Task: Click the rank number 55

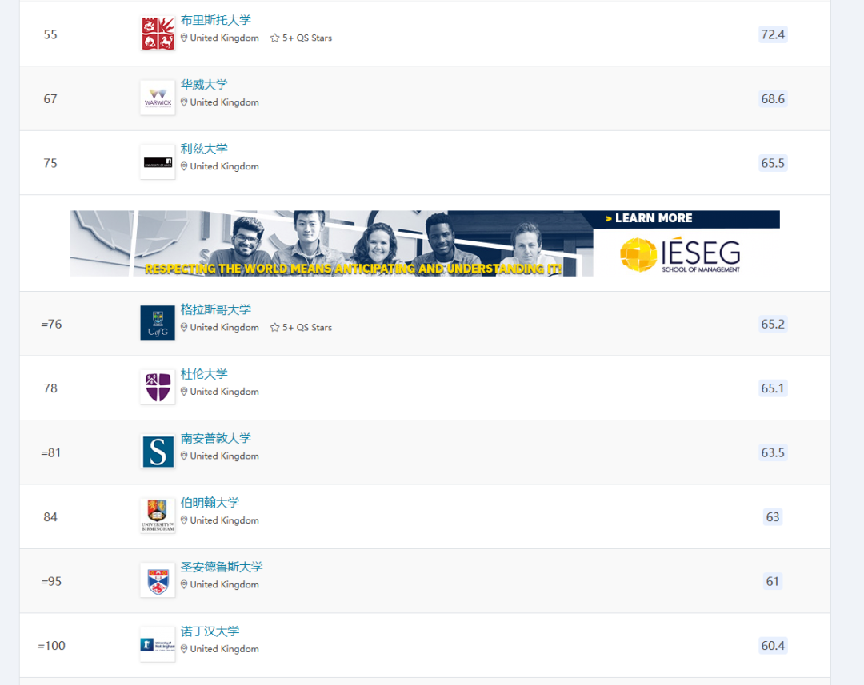Action: (50, 34)
